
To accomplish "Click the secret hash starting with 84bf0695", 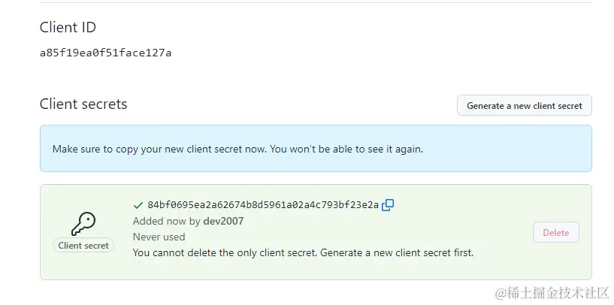I will pos(263,205).
